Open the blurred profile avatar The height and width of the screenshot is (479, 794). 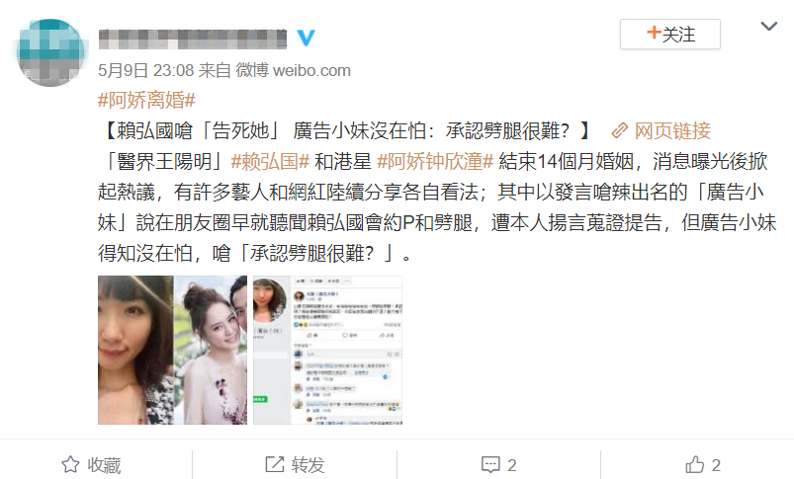[x=50, y=52]
